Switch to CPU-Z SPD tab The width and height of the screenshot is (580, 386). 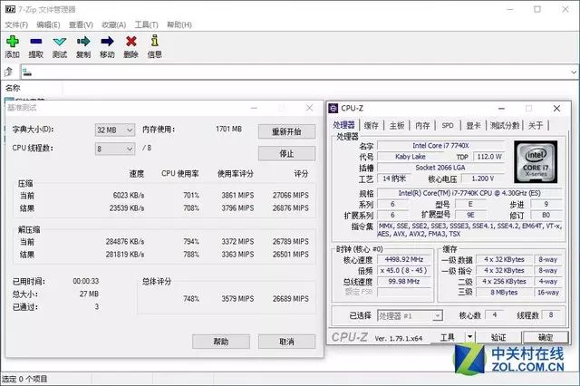pyautogui.click(x=448, y=125)
